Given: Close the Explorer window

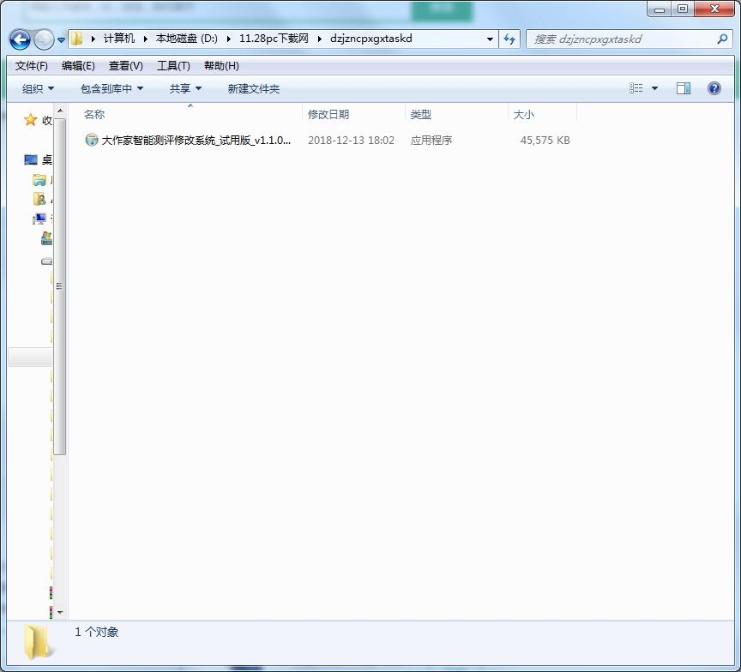Looking at the screenshot, I should click(x=714, y=9).
